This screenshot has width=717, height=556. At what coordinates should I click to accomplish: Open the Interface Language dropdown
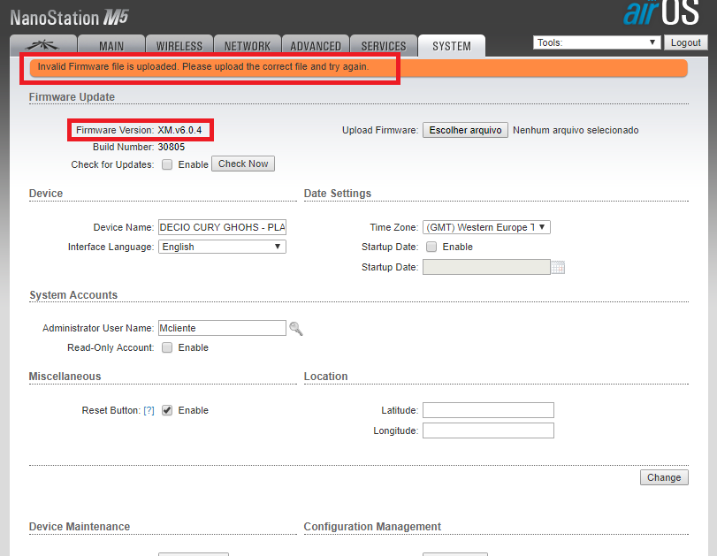pyautogui.click(x=222, y=247)
